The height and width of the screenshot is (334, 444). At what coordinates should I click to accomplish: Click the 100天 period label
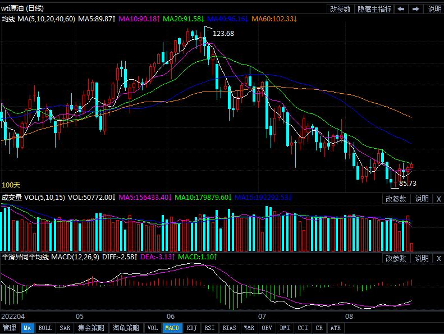11,185
